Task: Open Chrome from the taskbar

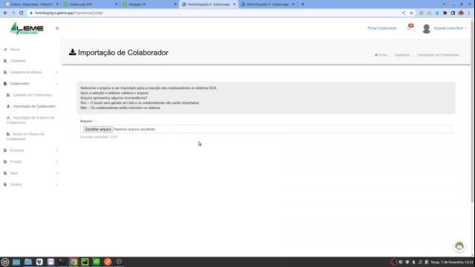Action: coord(73,262)
